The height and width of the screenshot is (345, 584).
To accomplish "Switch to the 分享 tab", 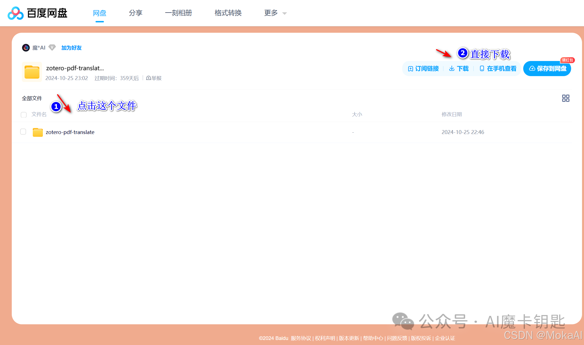I will [136, 13].
